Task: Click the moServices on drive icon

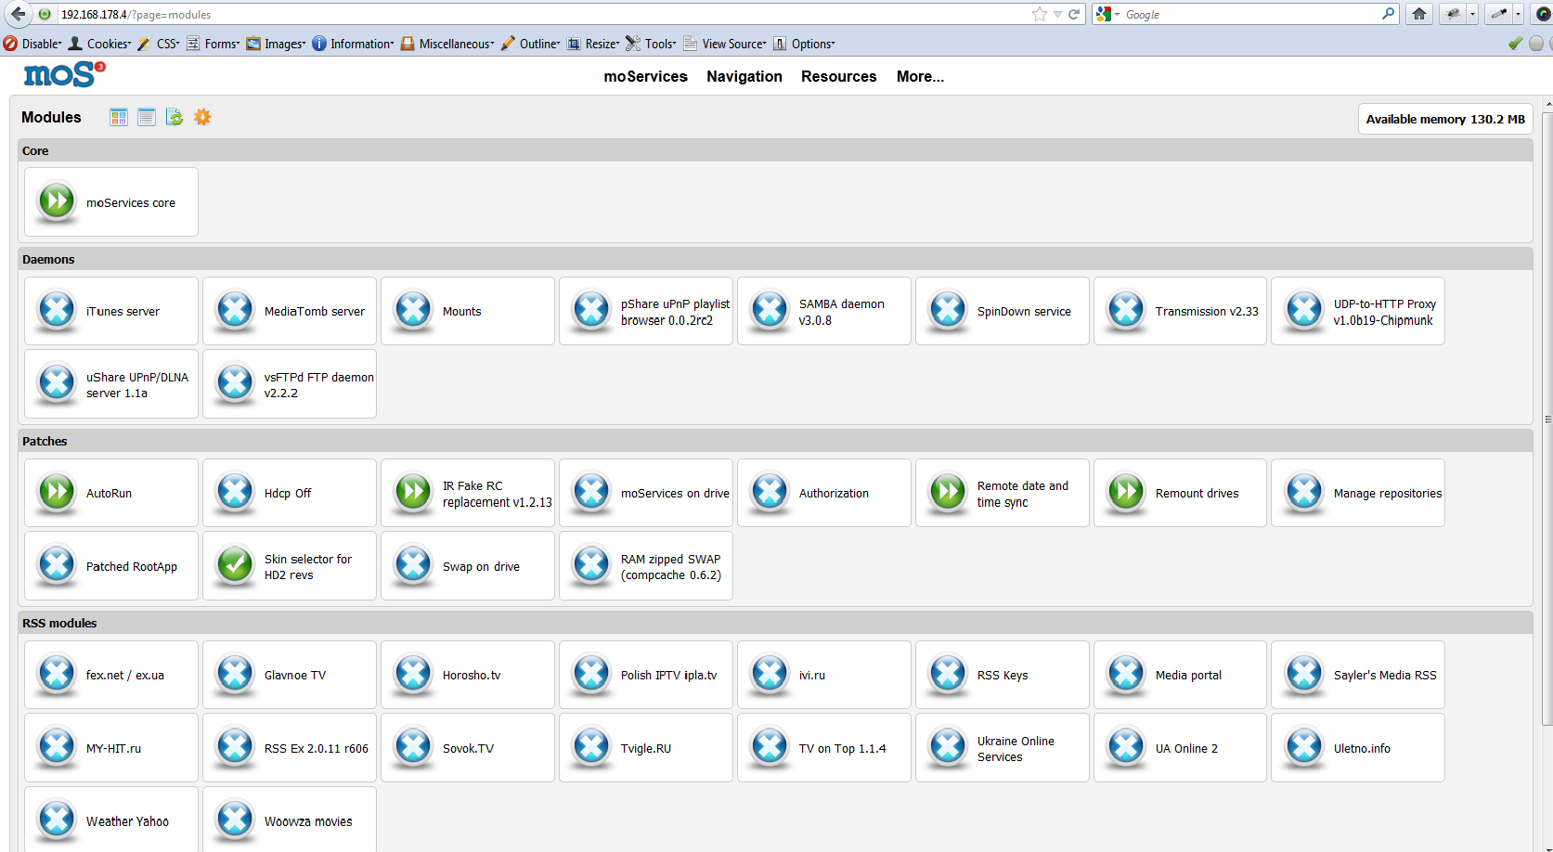Action: (x=591, y=492)
